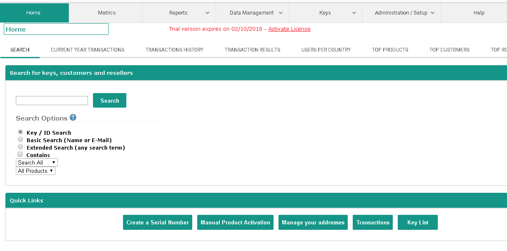Enable the Contains checkbox

20,155
